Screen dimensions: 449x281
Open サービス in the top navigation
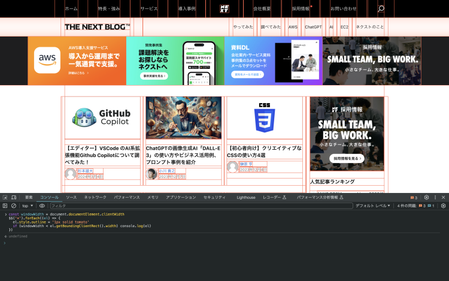[149, 8]
